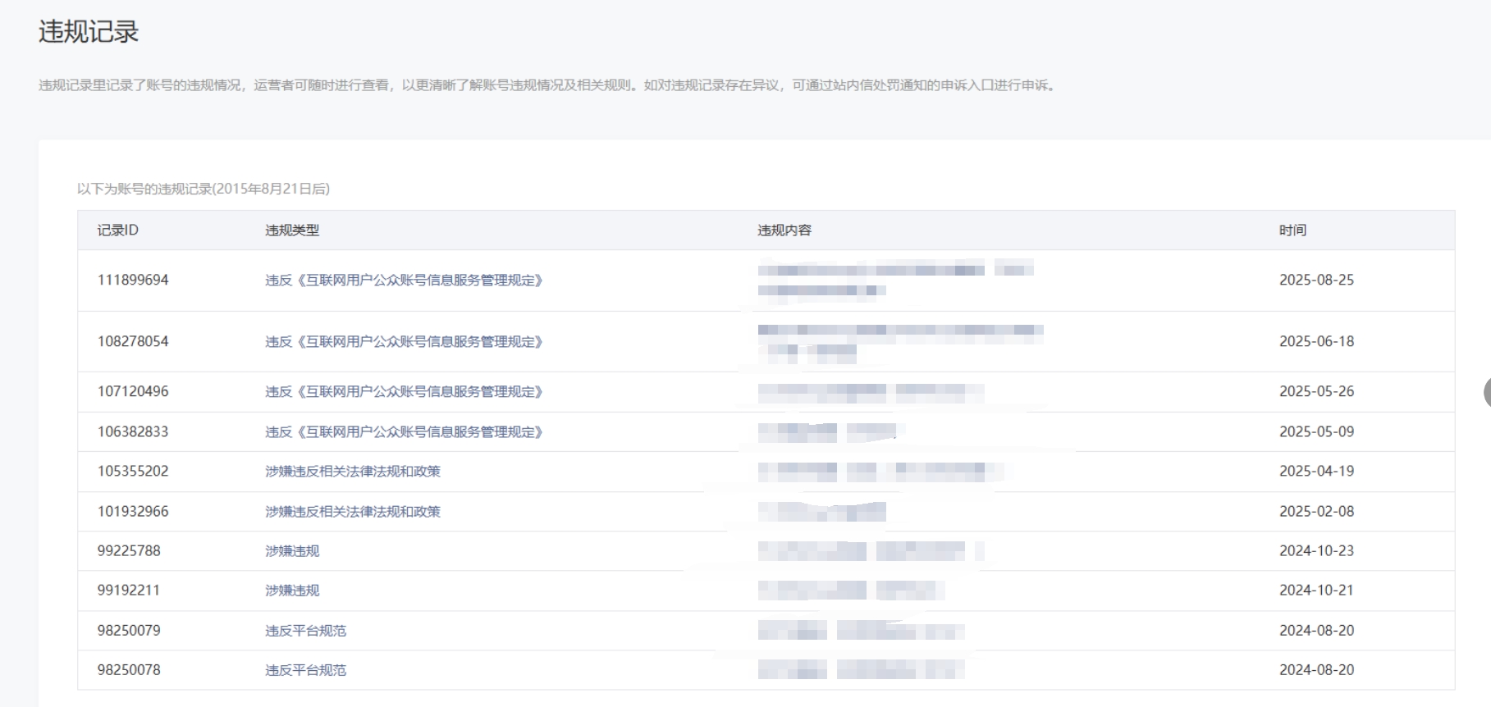
Task: Open violation type link for record 111899694
Action: pyautogui.click(x=403, y=281)
